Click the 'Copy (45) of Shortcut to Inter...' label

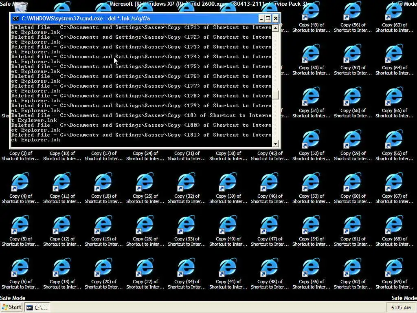tap(270, 156)
